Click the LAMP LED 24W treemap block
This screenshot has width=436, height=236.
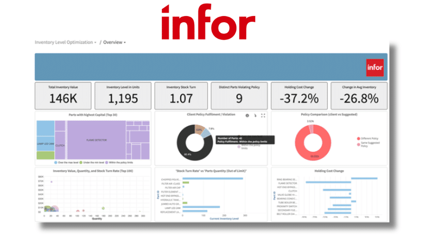coord(45,143)
